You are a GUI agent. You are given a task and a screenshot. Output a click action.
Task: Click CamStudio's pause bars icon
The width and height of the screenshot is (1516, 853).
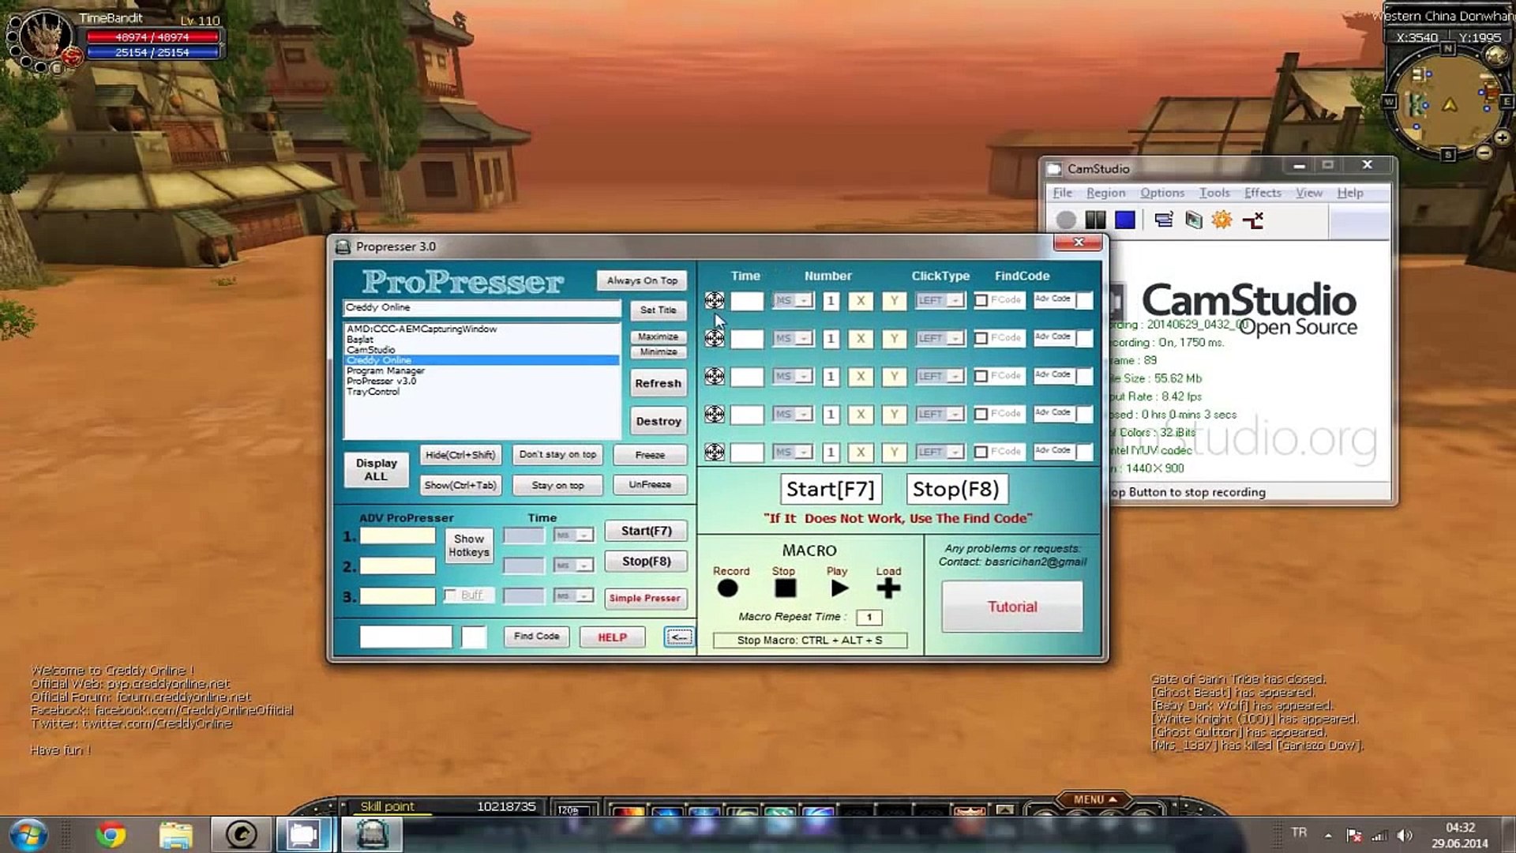click(x=1095, y=220)
